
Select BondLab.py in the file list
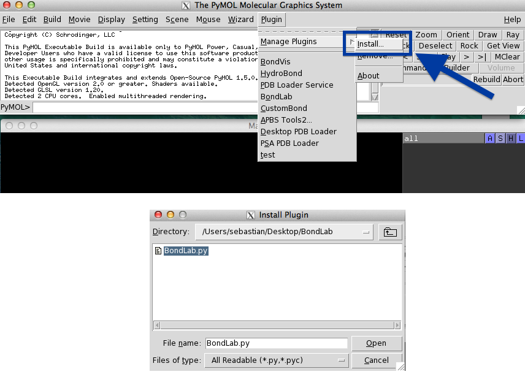pos(186,251)
